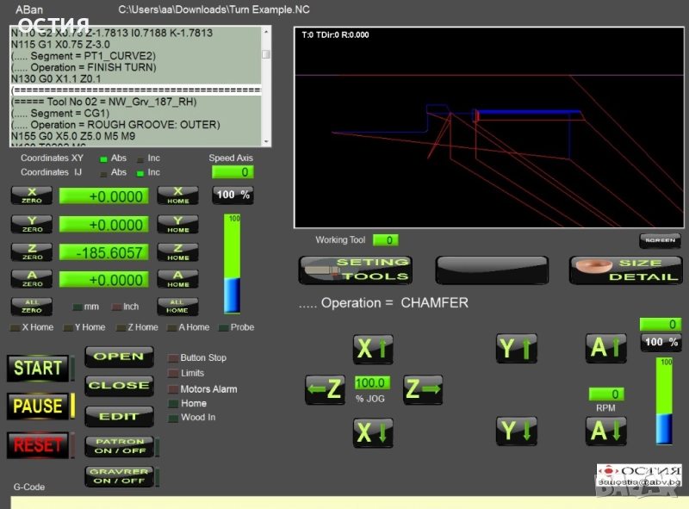Jog the A axis up
The image size is (689, 509).
point(606,349)
